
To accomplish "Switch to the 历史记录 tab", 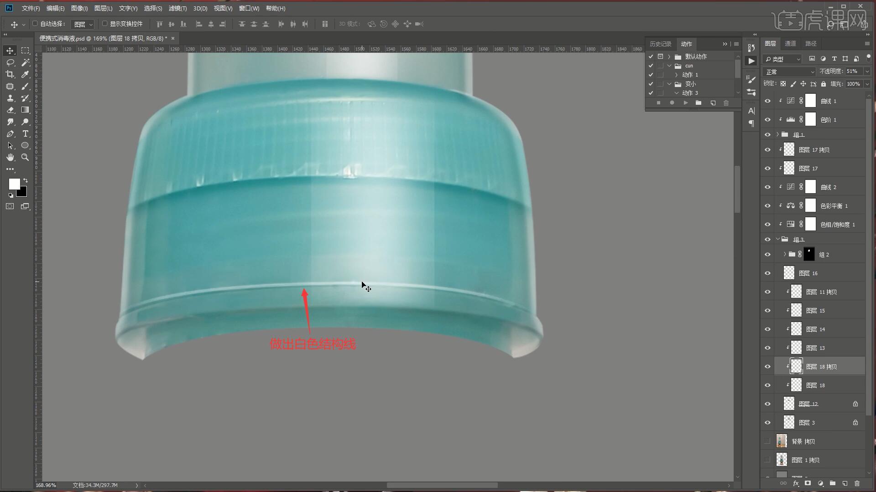I will pos(660,44).
